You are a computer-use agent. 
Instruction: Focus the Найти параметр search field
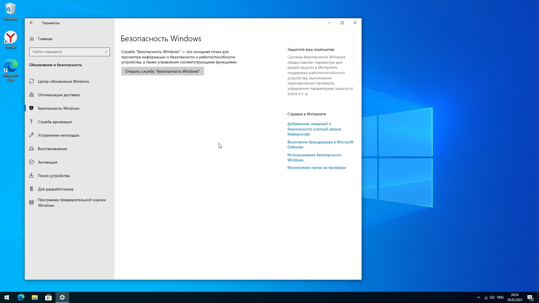point(67,52)
